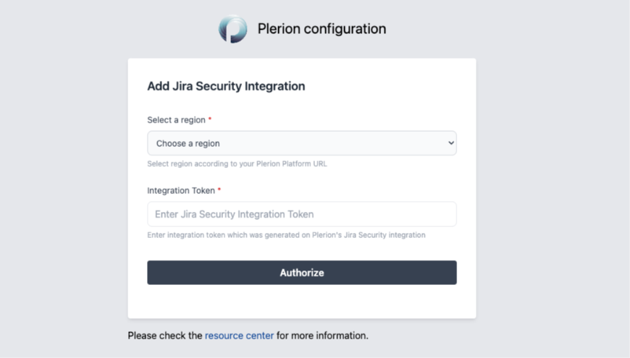Click the region helper text about Platform URL

click(x=237, y=163)
